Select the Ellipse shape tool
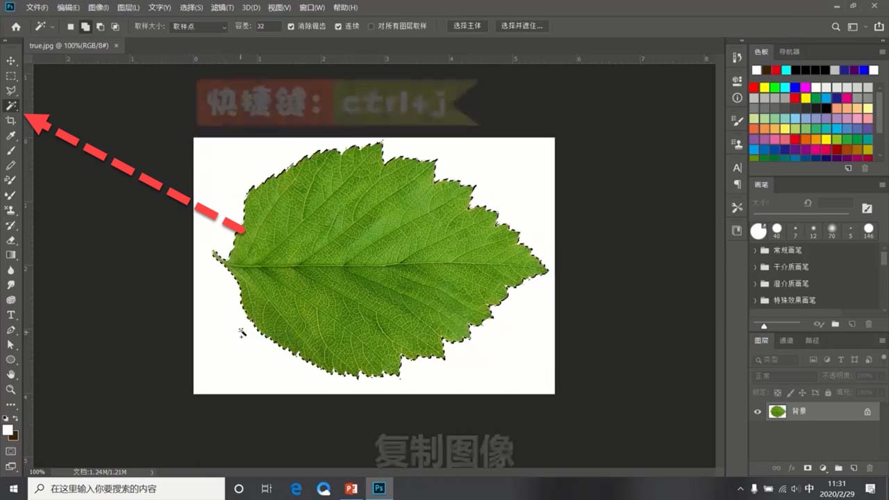Viewport: 889px width, 500px height. [x=11, y=360]
